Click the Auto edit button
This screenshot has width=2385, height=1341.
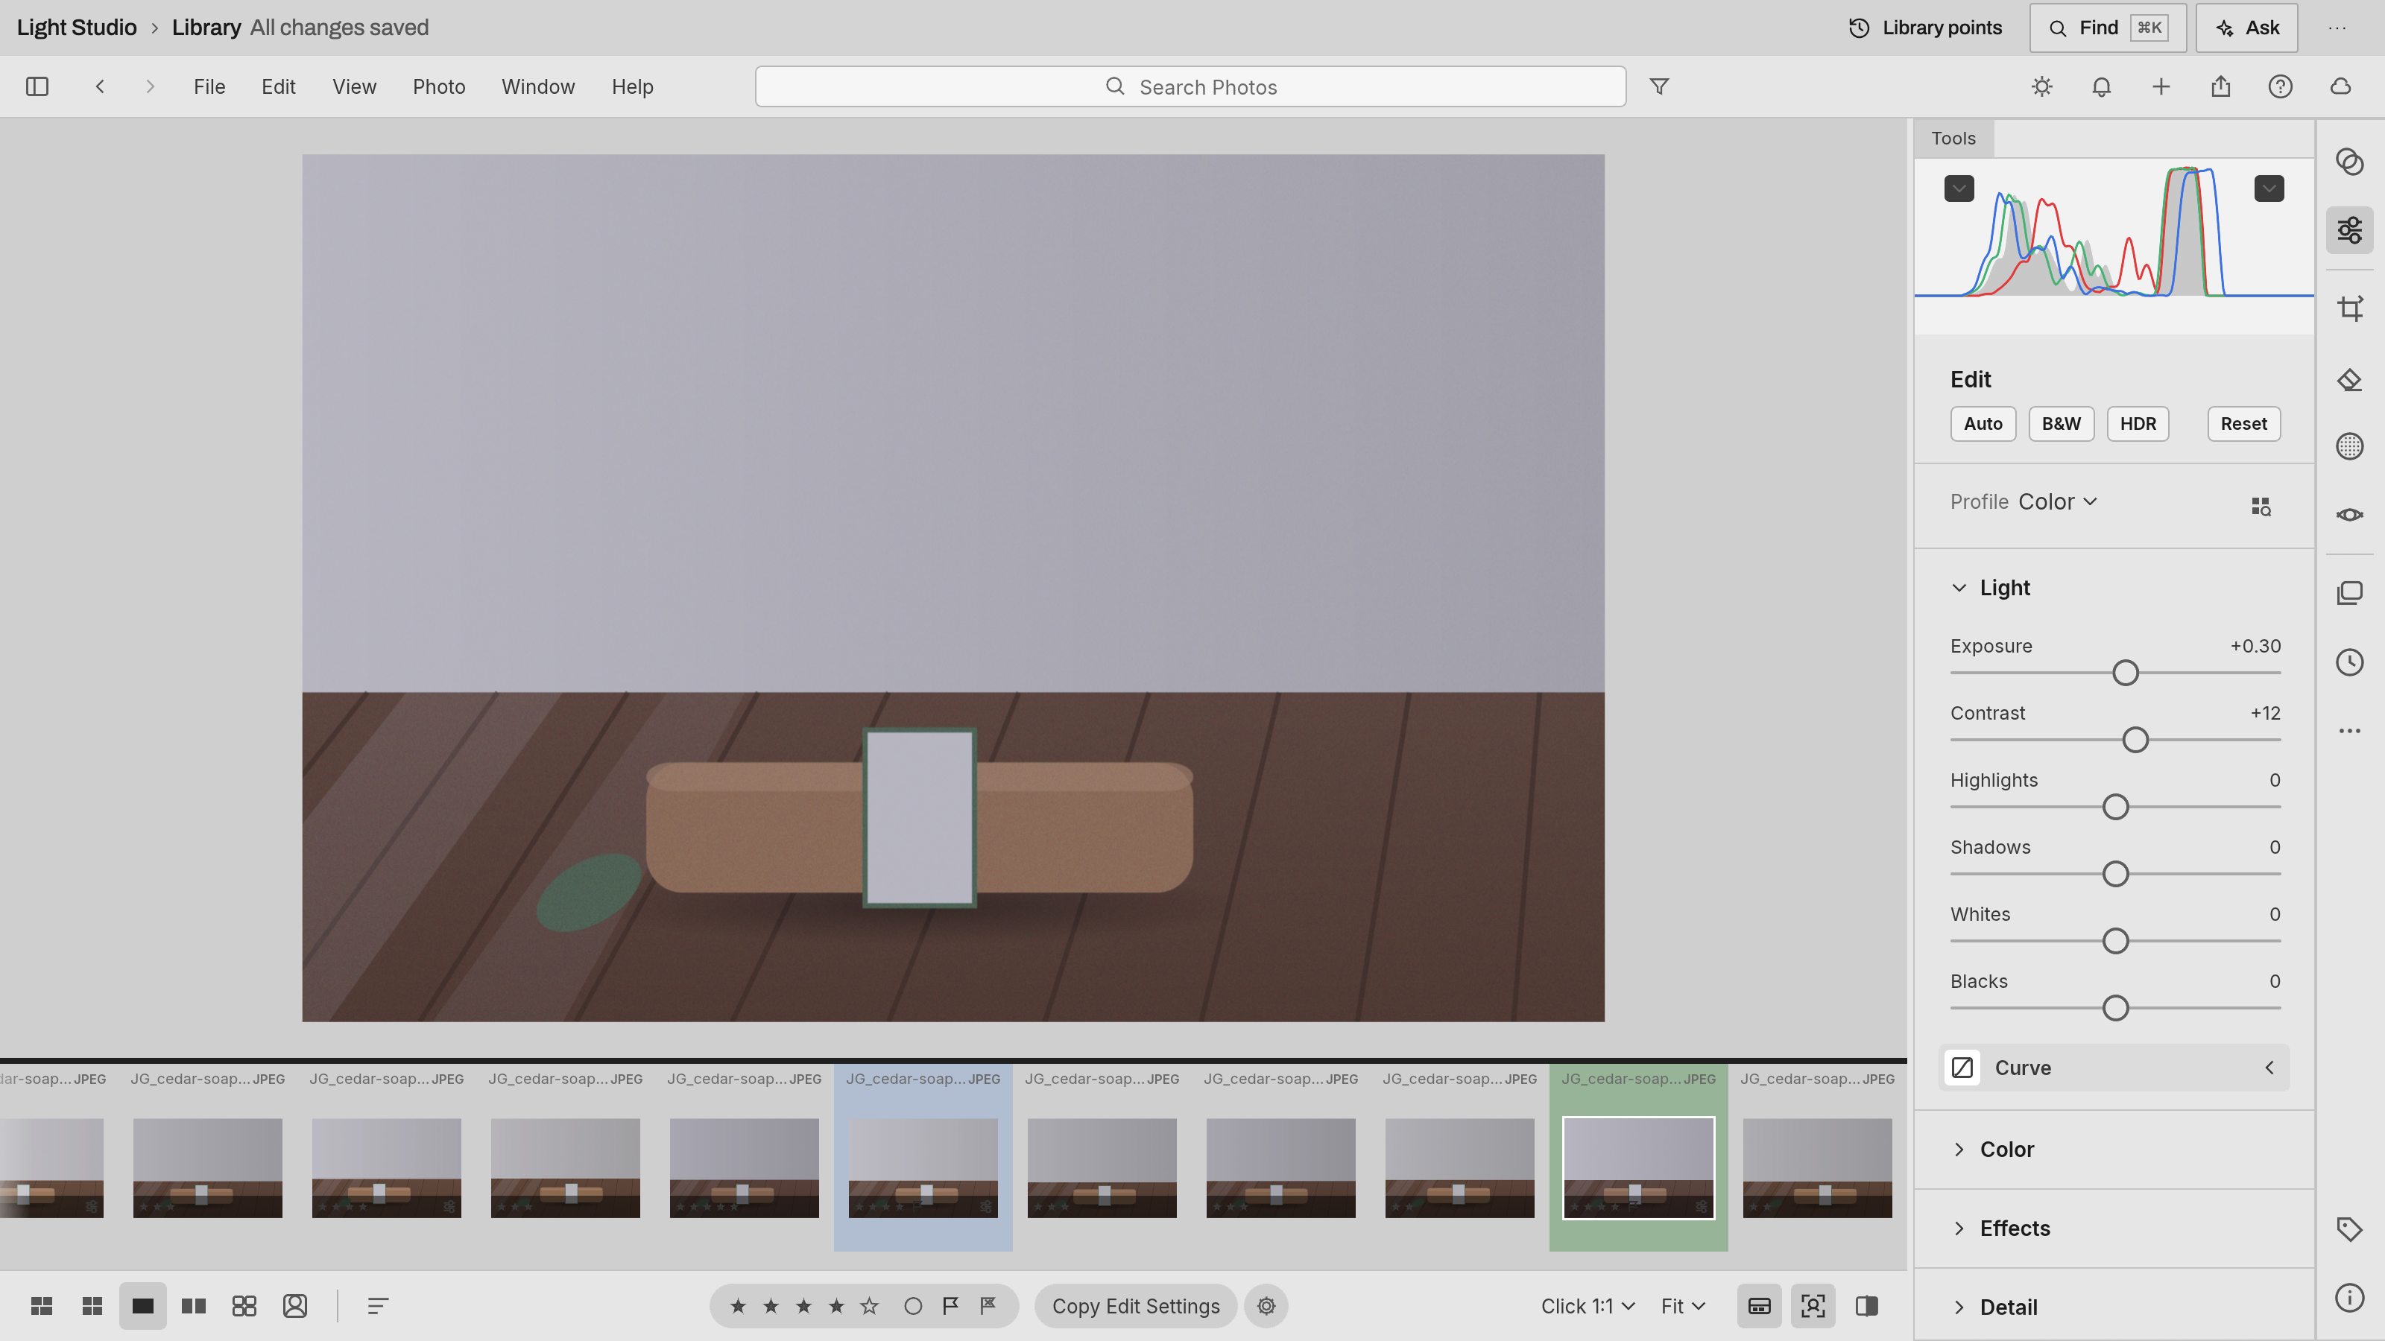[x=1983, y=424]
